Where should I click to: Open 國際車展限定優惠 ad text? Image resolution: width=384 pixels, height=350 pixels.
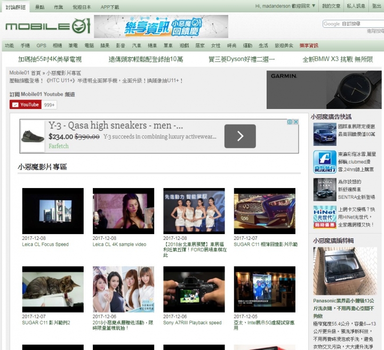pos(356,130)
